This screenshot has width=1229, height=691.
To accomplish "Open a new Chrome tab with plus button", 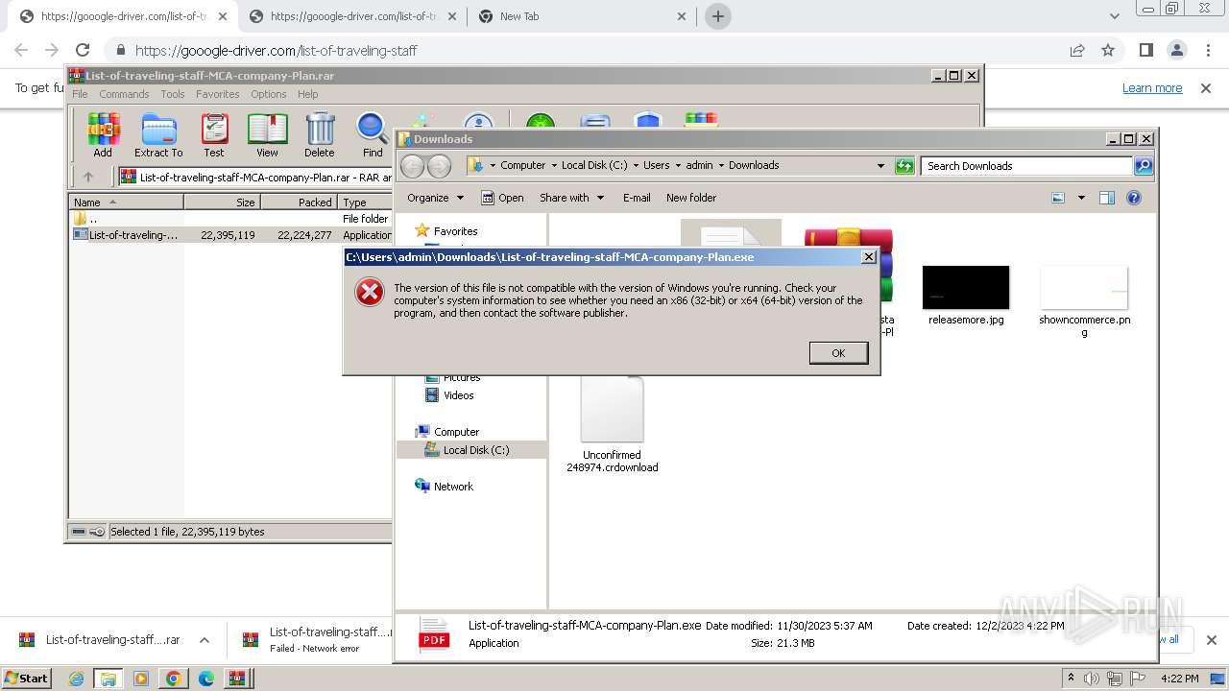I will click(717, 16).
